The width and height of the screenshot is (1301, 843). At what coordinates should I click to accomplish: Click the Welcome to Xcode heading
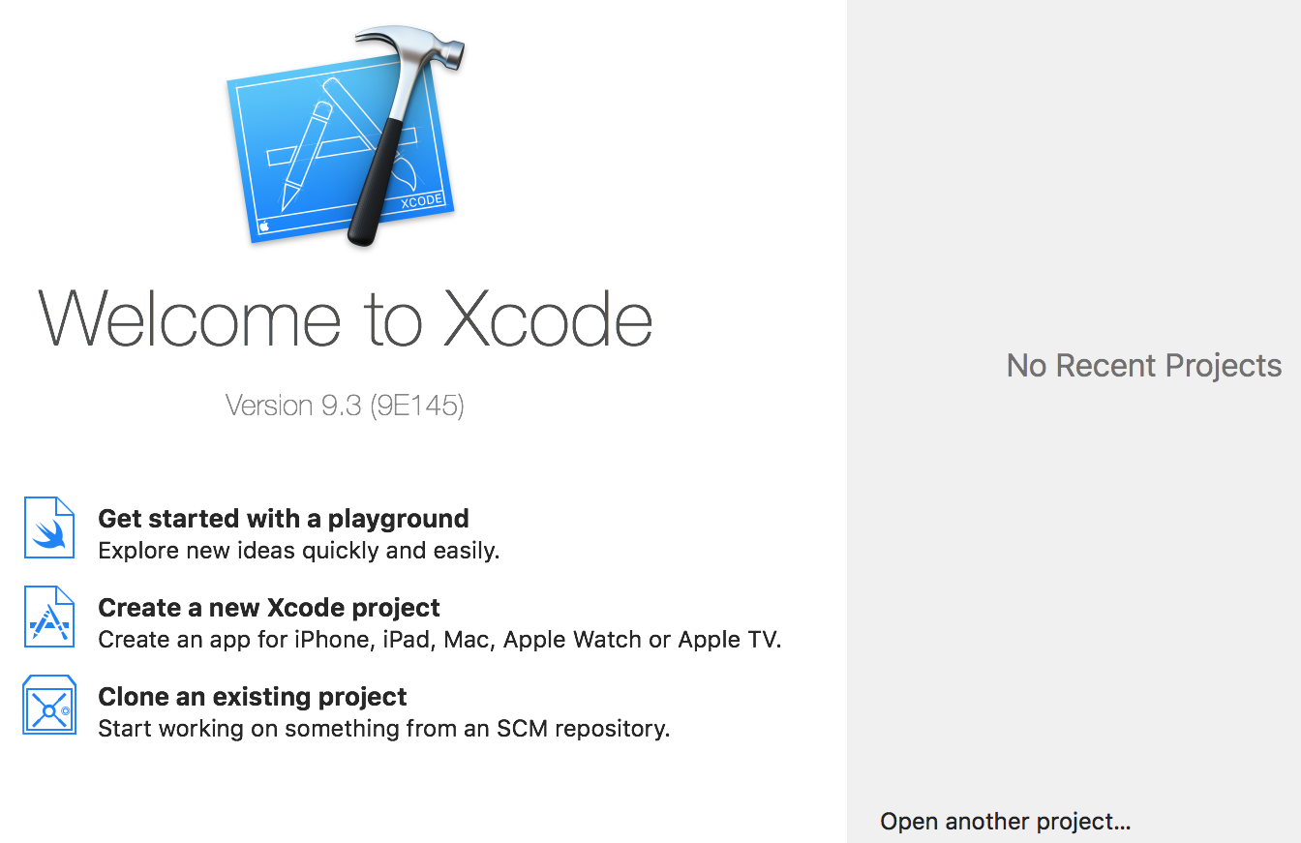tap(346, 319)
